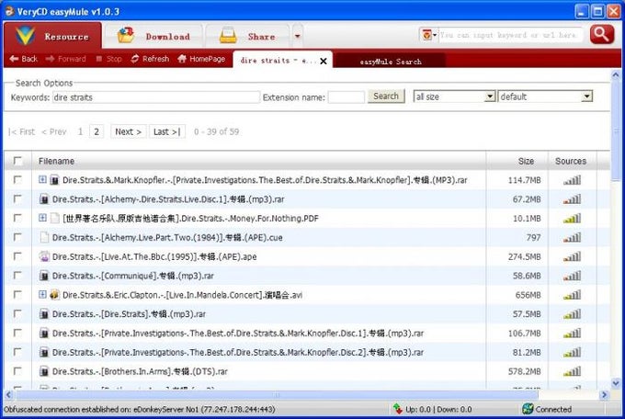This screenshot has width=625, height=419.
Task: Click Stop in the navigation bar
Action: pos(108,59)
